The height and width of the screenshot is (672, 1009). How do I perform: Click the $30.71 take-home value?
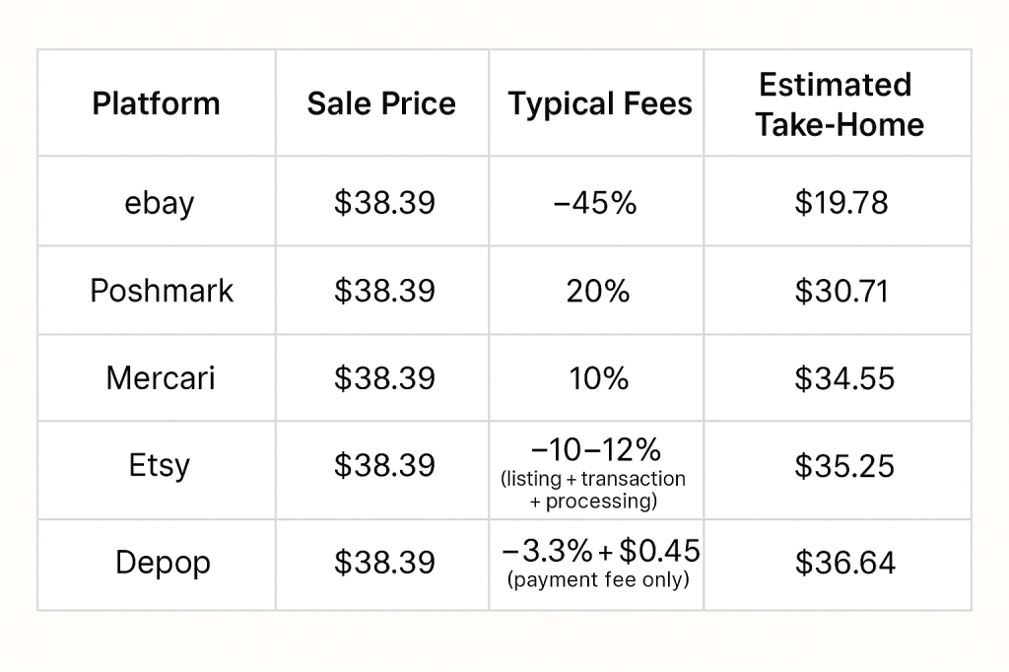pyautogui.click(x=841, y=291)
